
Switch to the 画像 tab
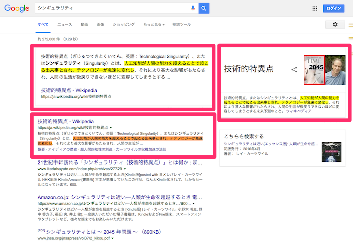point(100,24)
